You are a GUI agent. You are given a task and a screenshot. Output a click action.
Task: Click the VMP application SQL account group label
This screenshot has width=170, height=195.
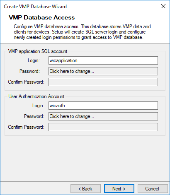(x=38, y=51)
